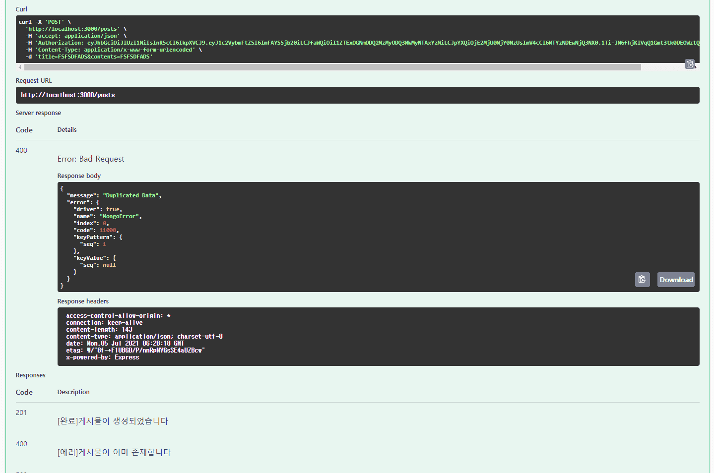The width and height of the screenshot is (714, 473).
Task: Click the x-powered-by: Express header line
Action: click(102, 357)
